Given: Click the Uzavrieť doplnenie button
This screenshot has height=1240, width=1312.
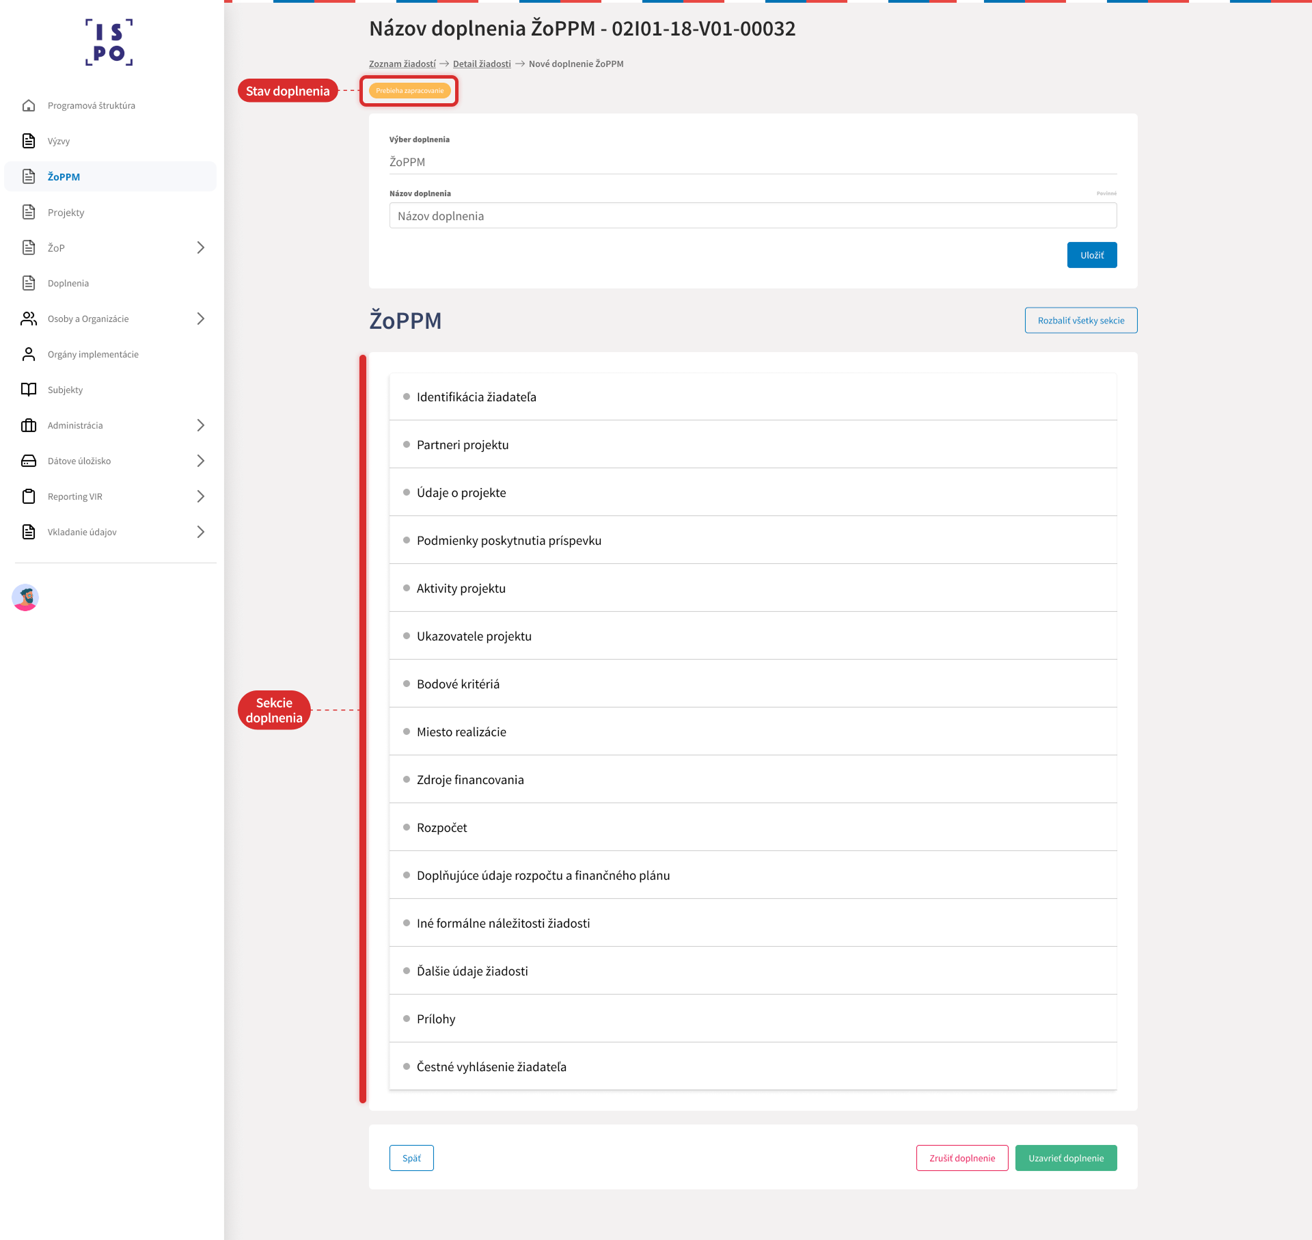Looking at the screenshot, I should (x=1066, y=1158).
